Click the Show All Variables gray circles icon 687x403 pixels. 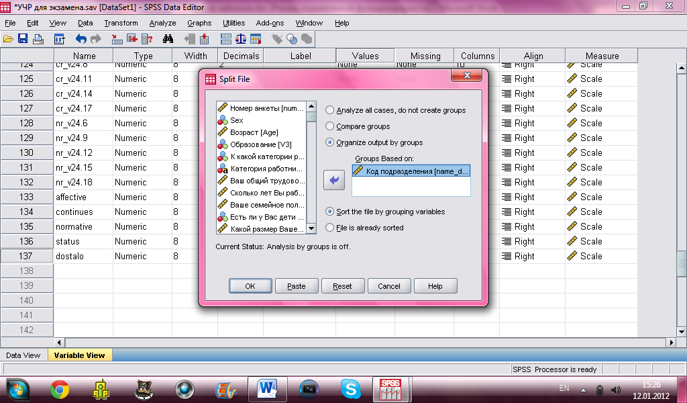(x=307, y=39)
